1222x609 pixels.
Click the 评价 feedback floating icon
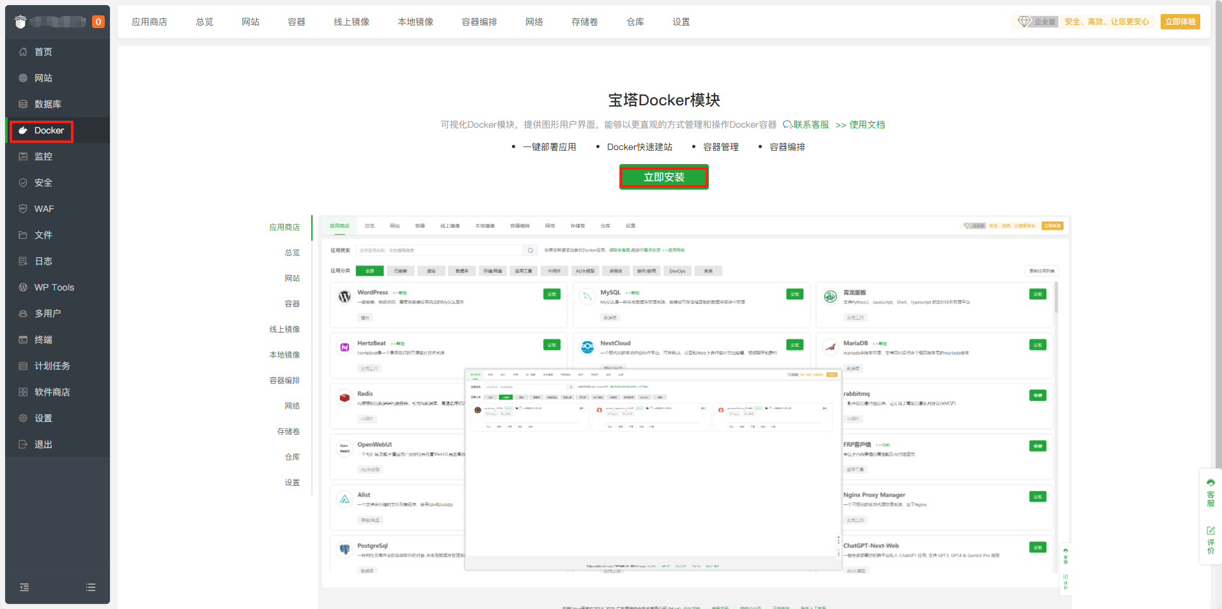pos(1210,540)
